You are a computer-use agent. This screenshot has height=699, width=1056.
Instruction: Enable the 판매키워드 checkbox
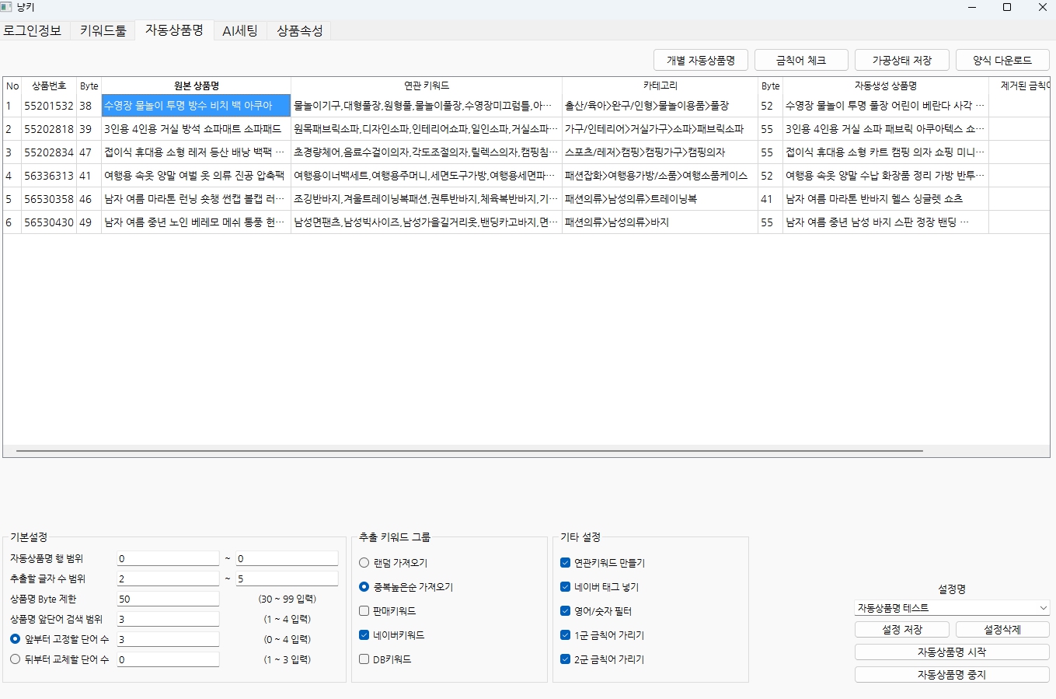pyautogui.click(x=363, y=611)
